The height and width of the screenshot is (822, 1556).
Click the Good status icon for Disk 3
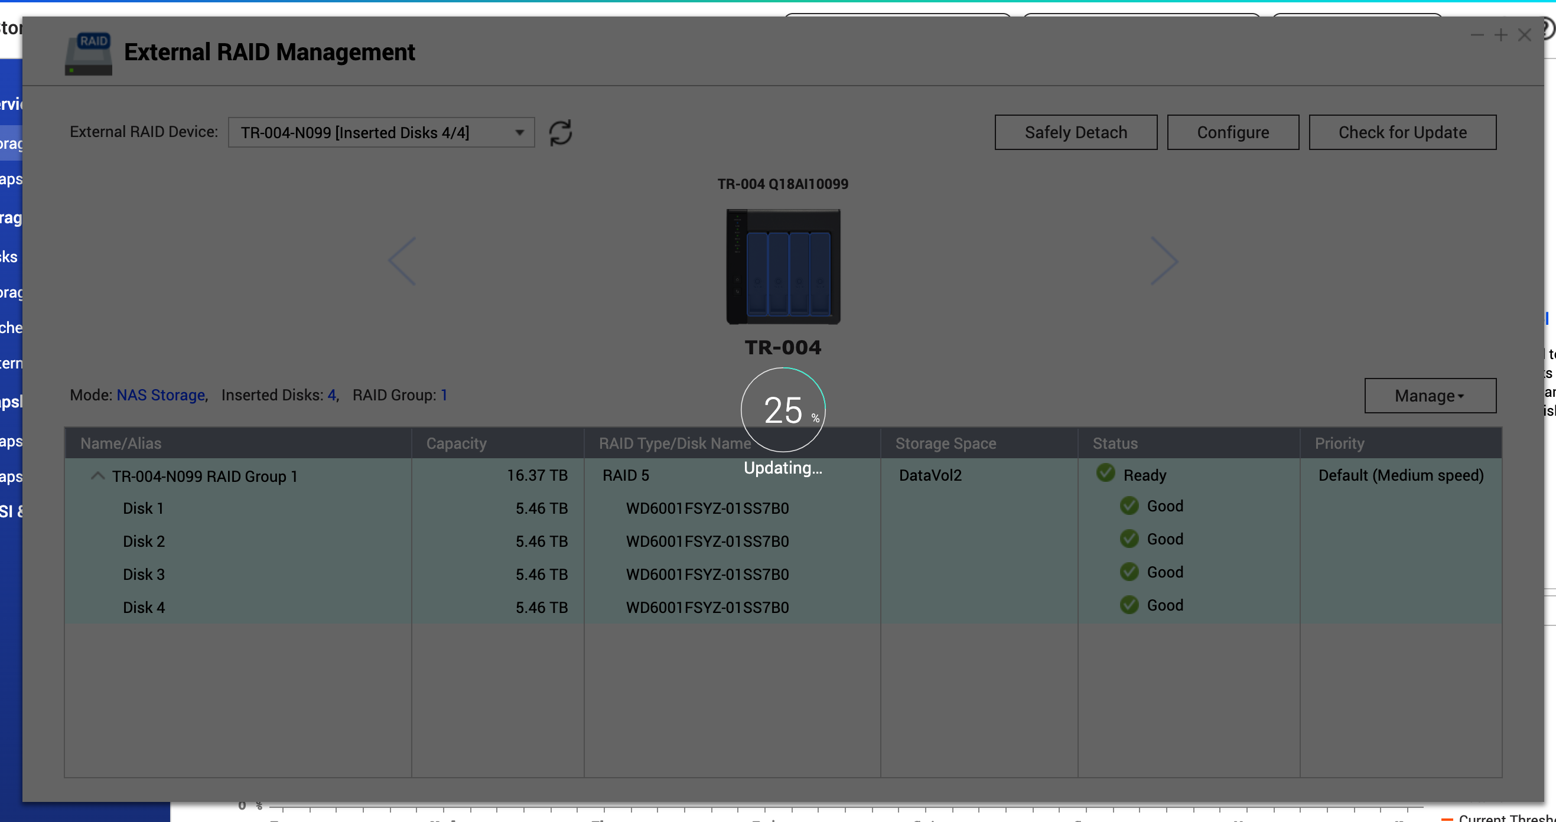(1129, 572)
